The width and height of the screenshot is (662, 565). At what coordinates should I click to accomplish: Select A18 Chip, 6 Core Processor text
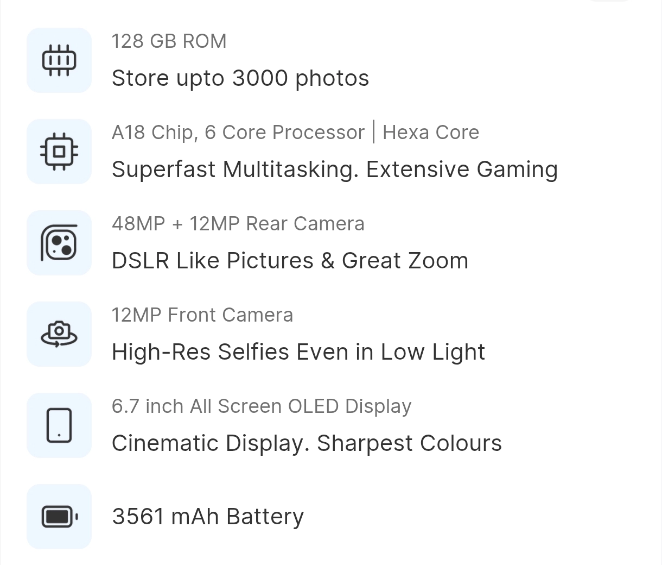point(238,133)
